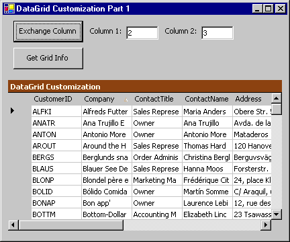Click the vertical scrollbar thumb
The height and width of the screenshot is (242, 290).
tap(276, 109)
